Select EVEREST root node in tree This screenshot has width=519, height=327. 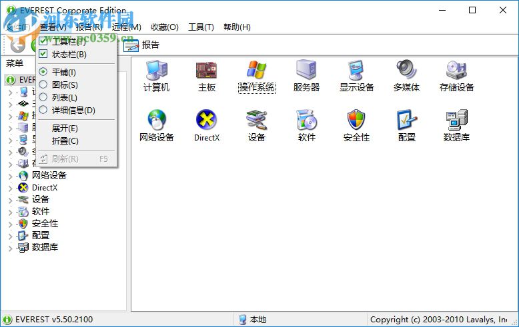pos(21,80)
